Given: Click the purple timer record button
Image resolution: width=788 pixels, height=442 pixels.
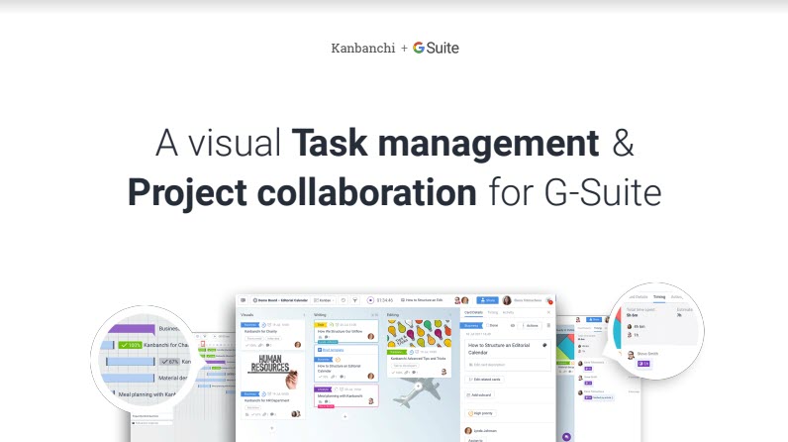Looking at the screenshot, I should pyautogui.click(x=370, y=300).
